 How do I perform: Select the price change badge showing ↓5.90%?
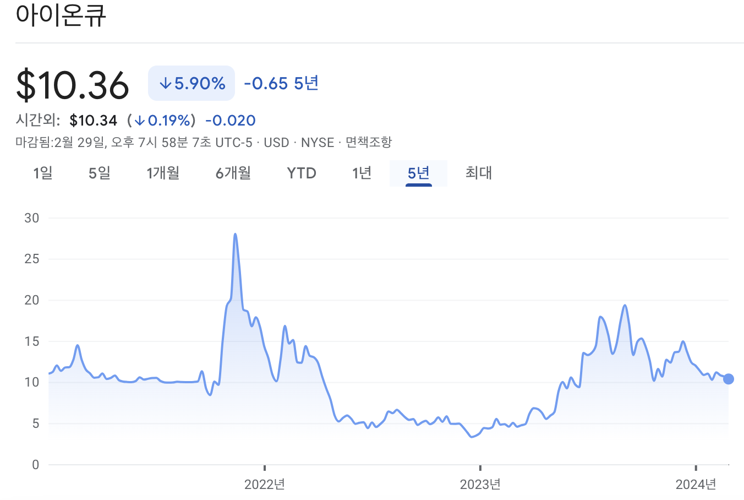coord(191,83)
